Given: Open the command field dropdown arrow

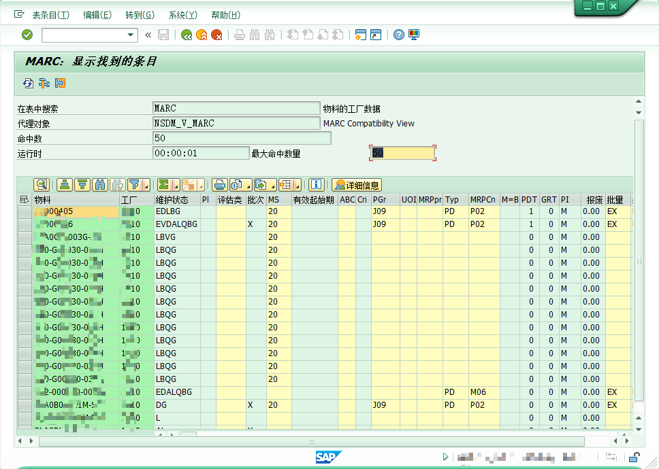Looking at the screenshot, I should tap(131, 35).
